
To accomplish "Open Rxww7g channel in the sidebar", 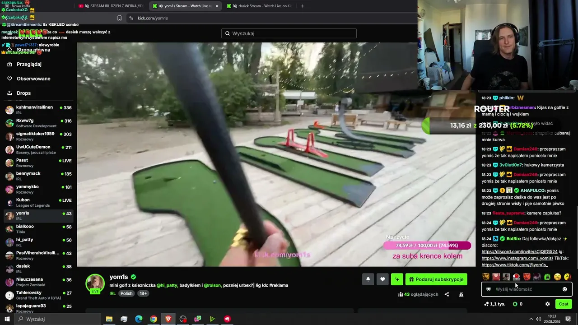I will point(38,123).
